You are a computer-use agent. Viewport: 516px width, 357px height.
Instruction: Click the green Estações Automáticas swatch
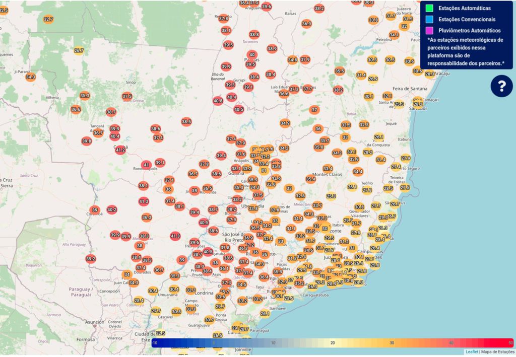[x=429, y=8]
